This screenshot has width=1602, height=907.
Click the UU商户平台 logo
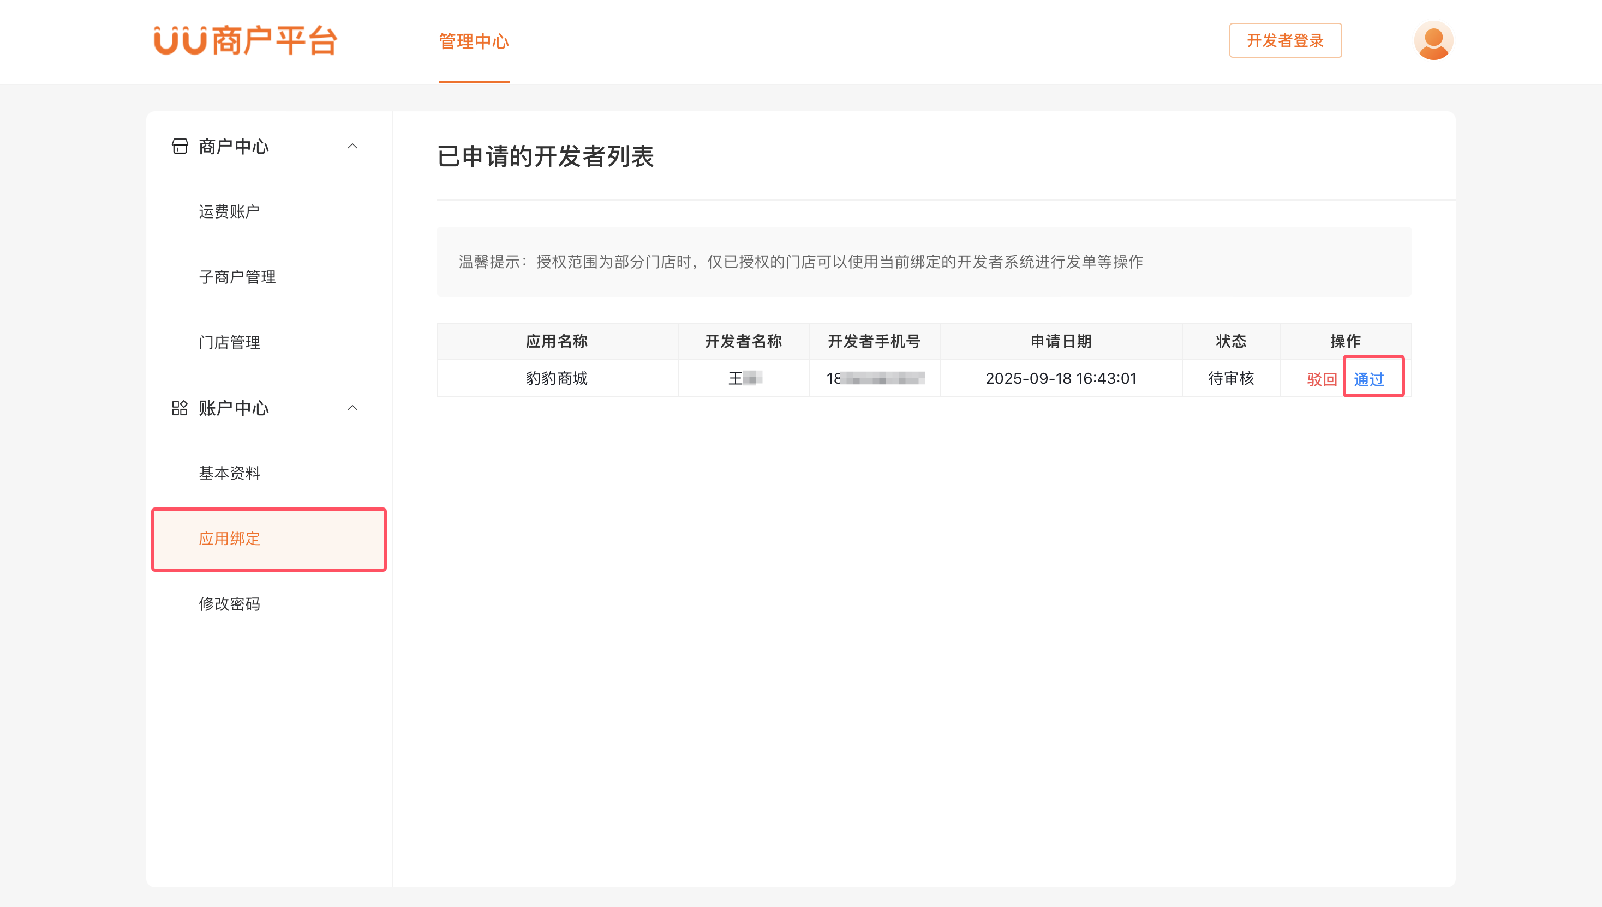[x=245, y=40]
